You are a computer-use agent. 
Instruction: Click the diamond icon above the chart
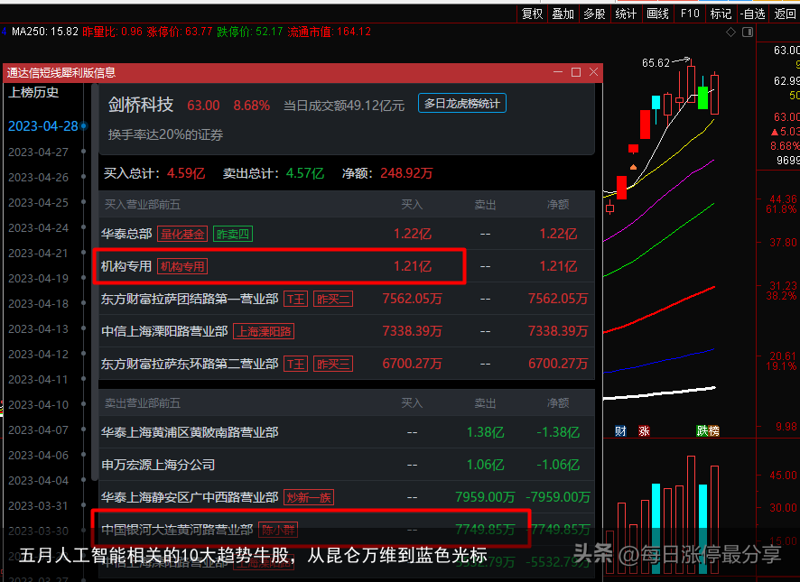coord(730,32)
